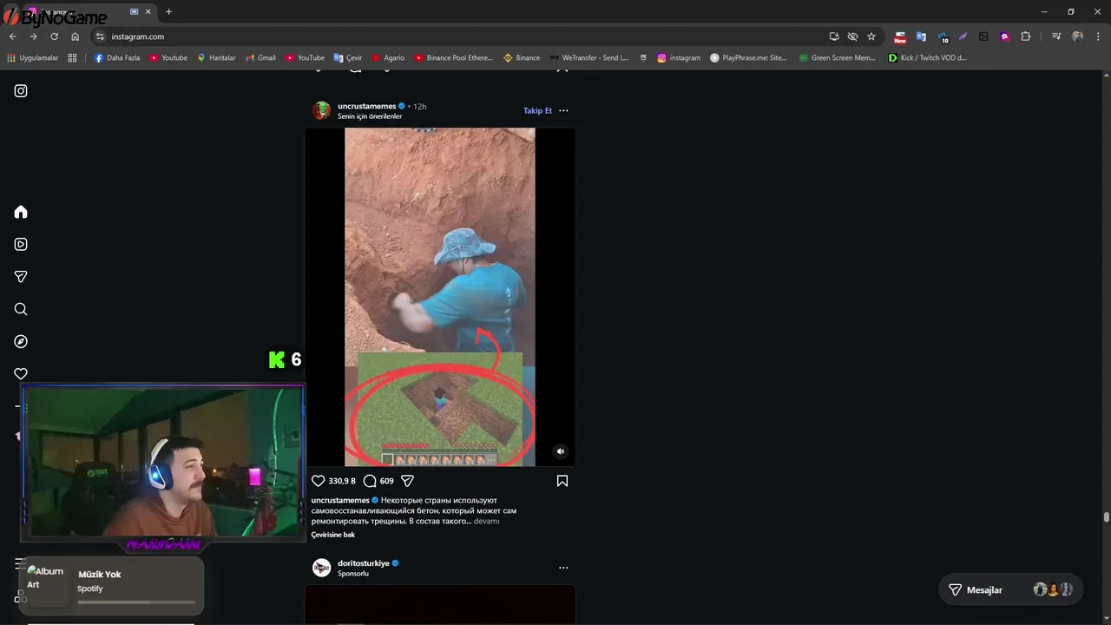View the 609 comments count
1111x625 pixels.
click(x=387, y=481)
